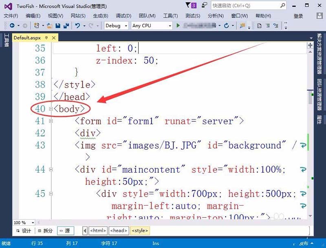The height and width of the screenshot is (248, 326).
Task: Open the new project dropdown arrow
Action: tap(43, 26)
